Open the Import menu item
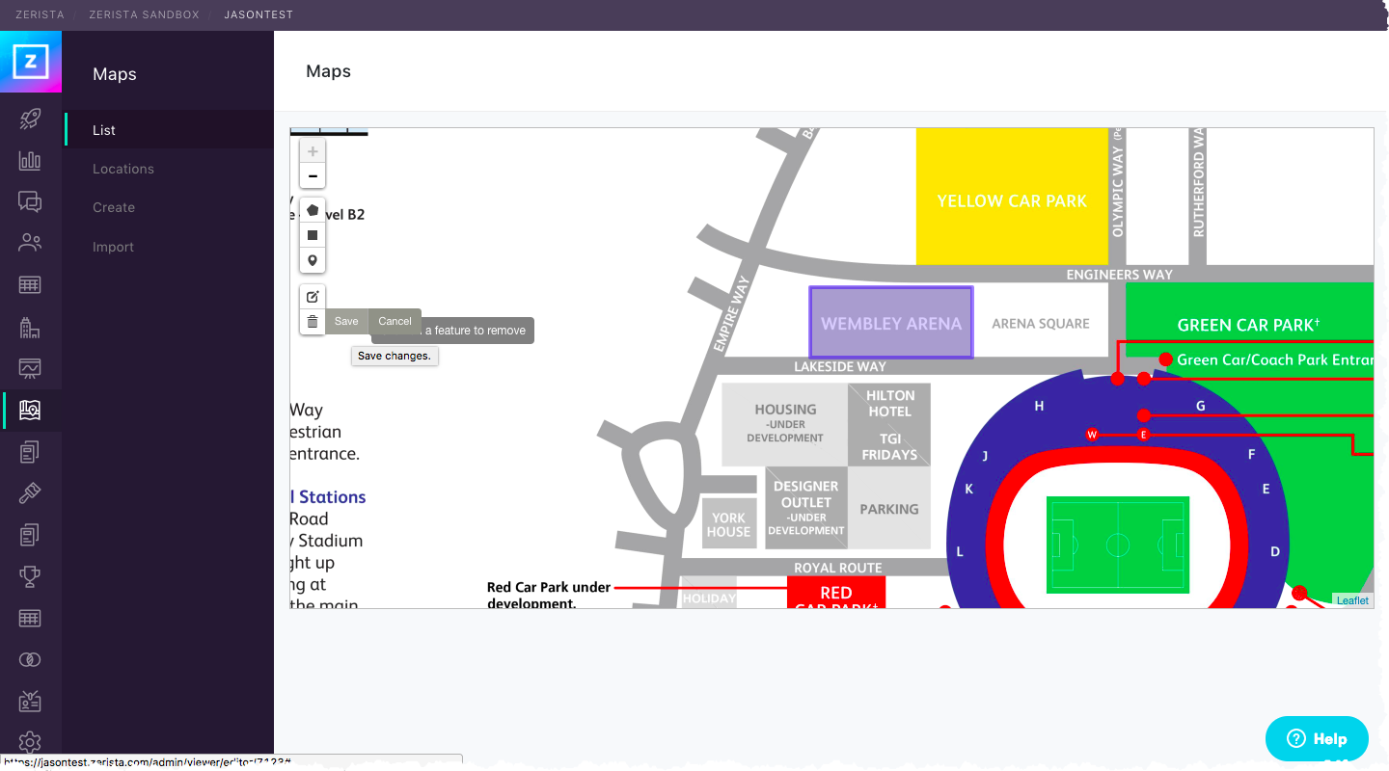This screenshot has width=1389, height=771. pos(113,247)
